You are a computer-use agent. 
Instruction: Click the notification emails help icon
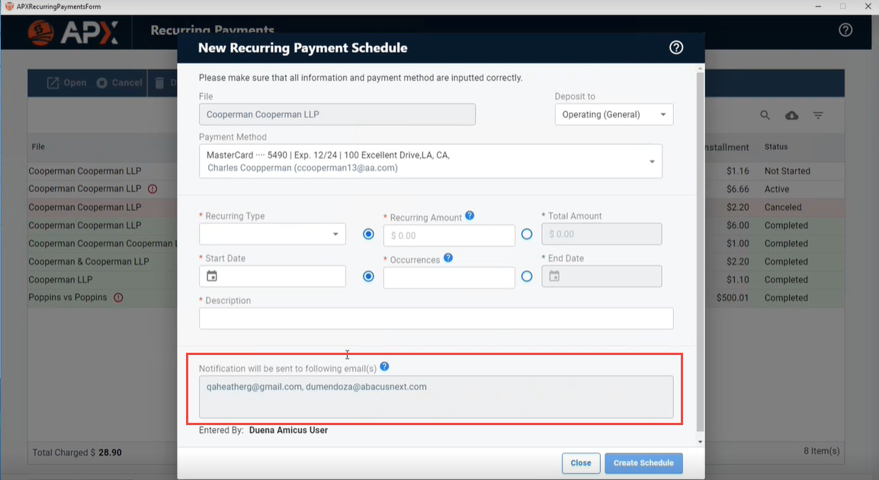[384, 366]
